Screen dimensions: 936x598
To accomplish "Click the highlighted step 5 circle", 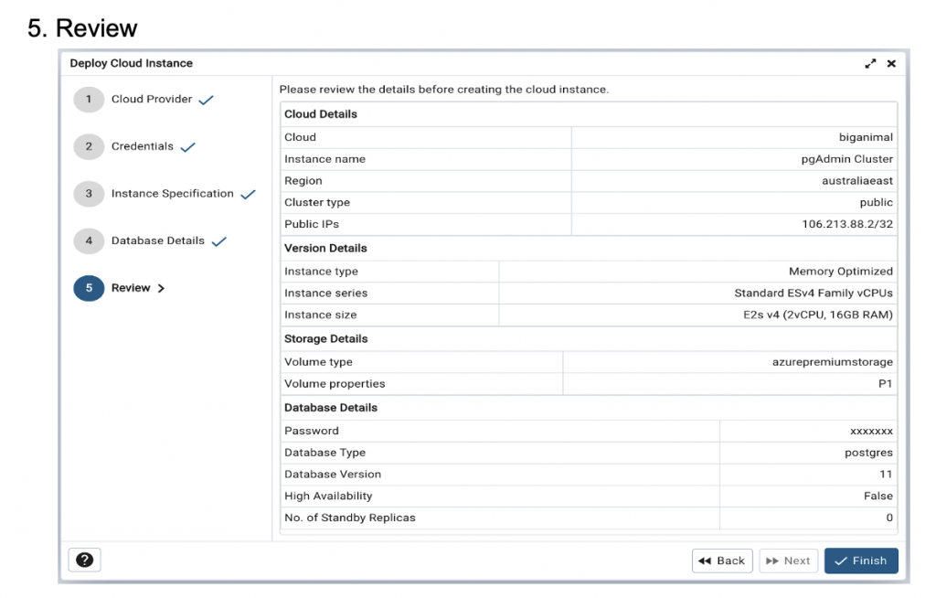I will (89, 288).
